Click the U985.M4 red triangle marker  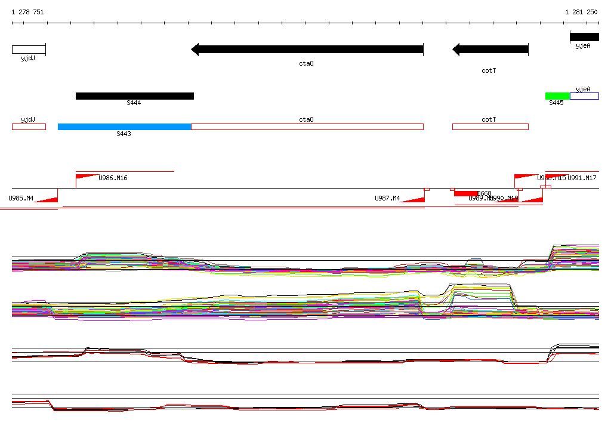(47, 199)
